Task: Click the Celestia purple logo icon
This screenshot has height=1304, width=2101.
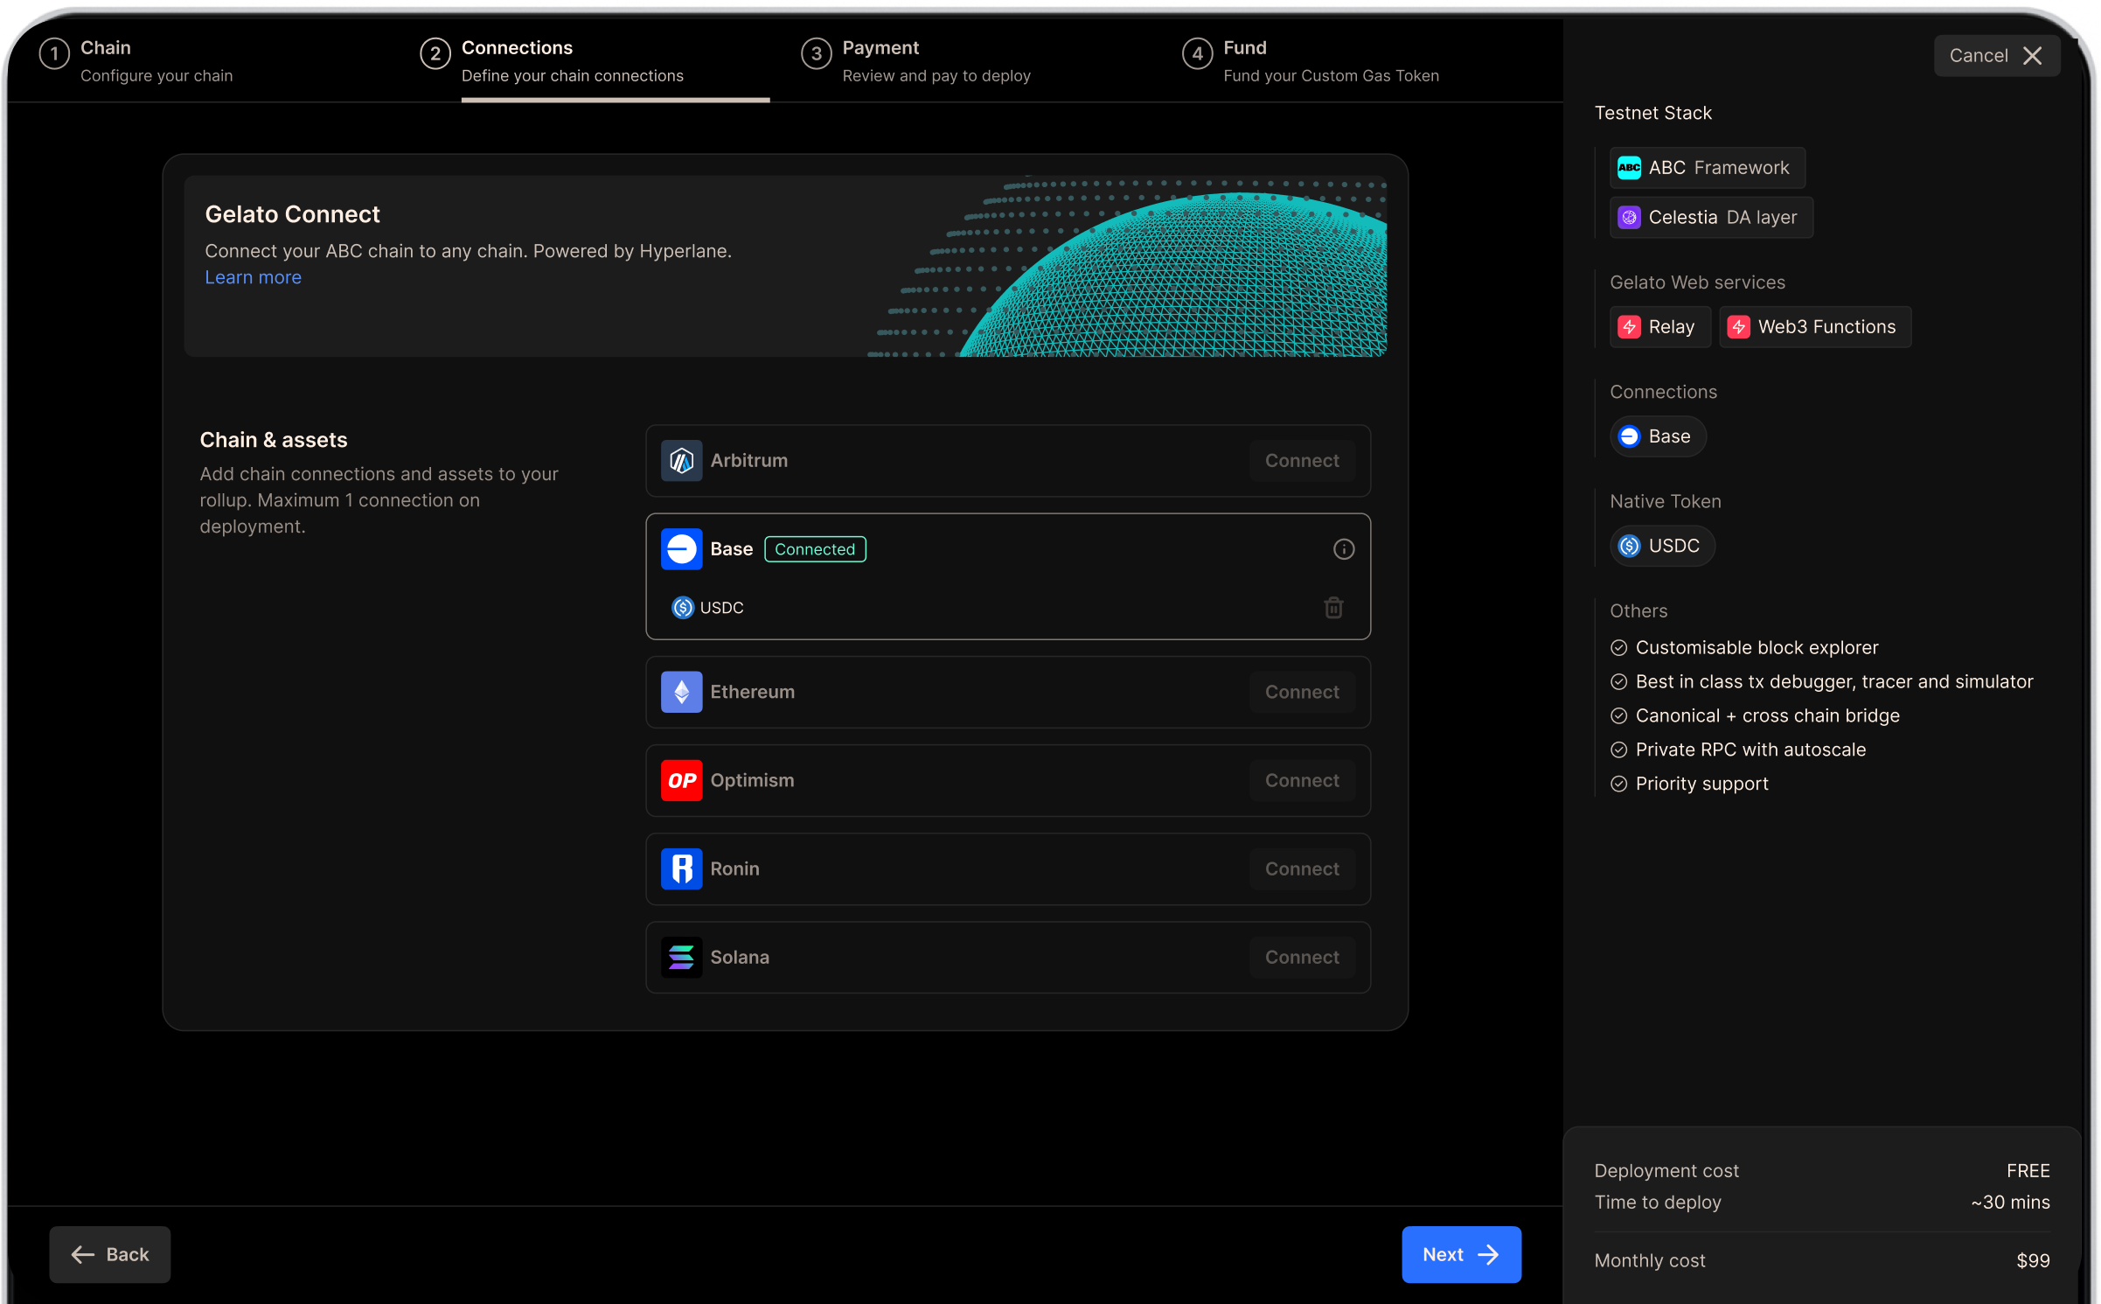Action: coord(1629,217)
